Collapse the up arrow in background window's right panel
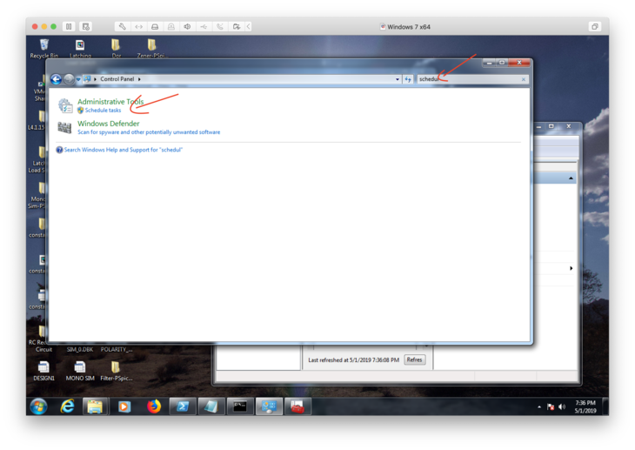 pyautogui.click(x=571, y=178)
